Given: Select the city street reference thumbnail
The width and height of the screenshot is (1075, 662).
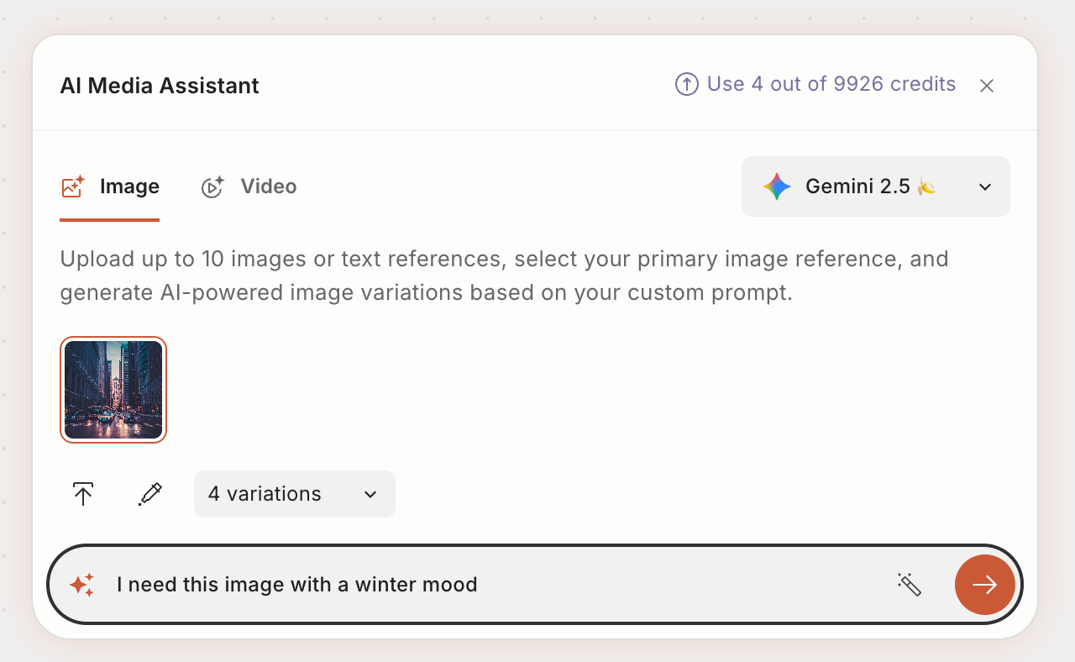Looking at the screenshot, I should tap(113, 390).
